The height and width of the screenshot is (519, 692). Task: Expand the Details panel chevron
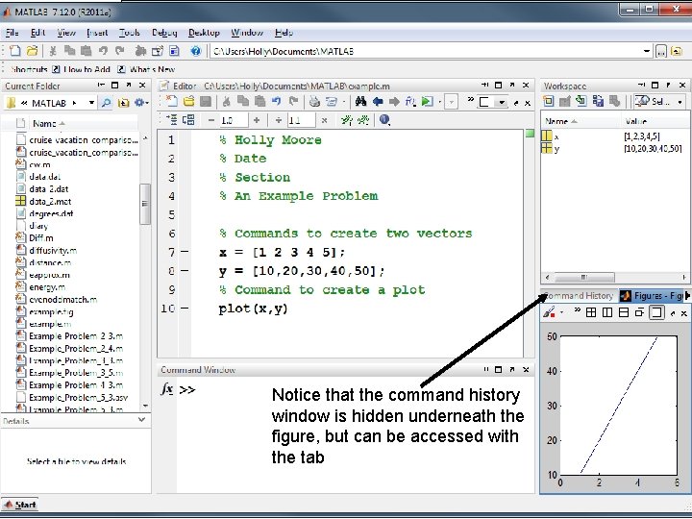pyautogui.click(x=141, y=420)
